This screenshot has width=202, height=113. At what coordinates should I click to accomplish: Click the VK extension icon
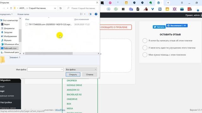[160, 9]
